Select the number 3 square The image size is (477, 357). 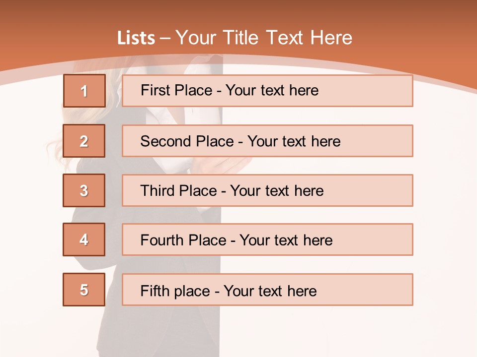[x=84, y=190]
